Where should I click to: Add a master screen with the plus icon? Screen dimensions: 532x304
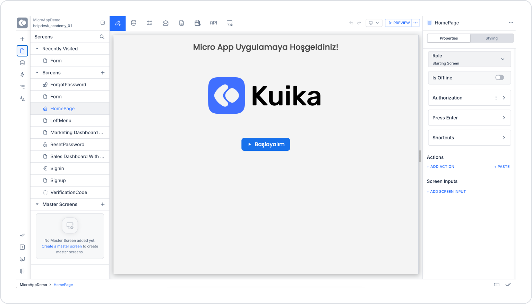point(103,205)
